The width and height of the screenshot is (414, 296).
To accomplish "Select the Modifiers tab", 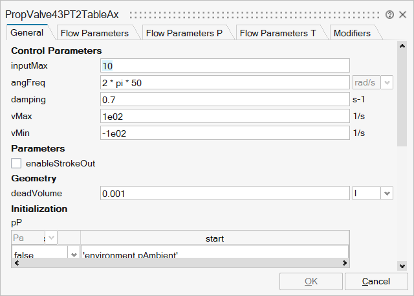I will [352, 33].
